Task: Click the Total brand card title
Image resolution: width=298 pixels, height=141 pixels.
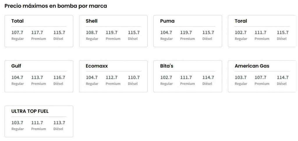Action: pyautogui.click(x=17, y=21)
